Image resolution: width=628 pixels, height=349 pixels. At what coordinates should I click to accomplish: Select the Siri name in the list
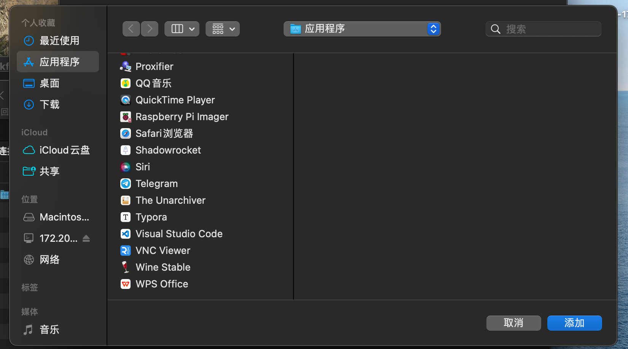143,167
